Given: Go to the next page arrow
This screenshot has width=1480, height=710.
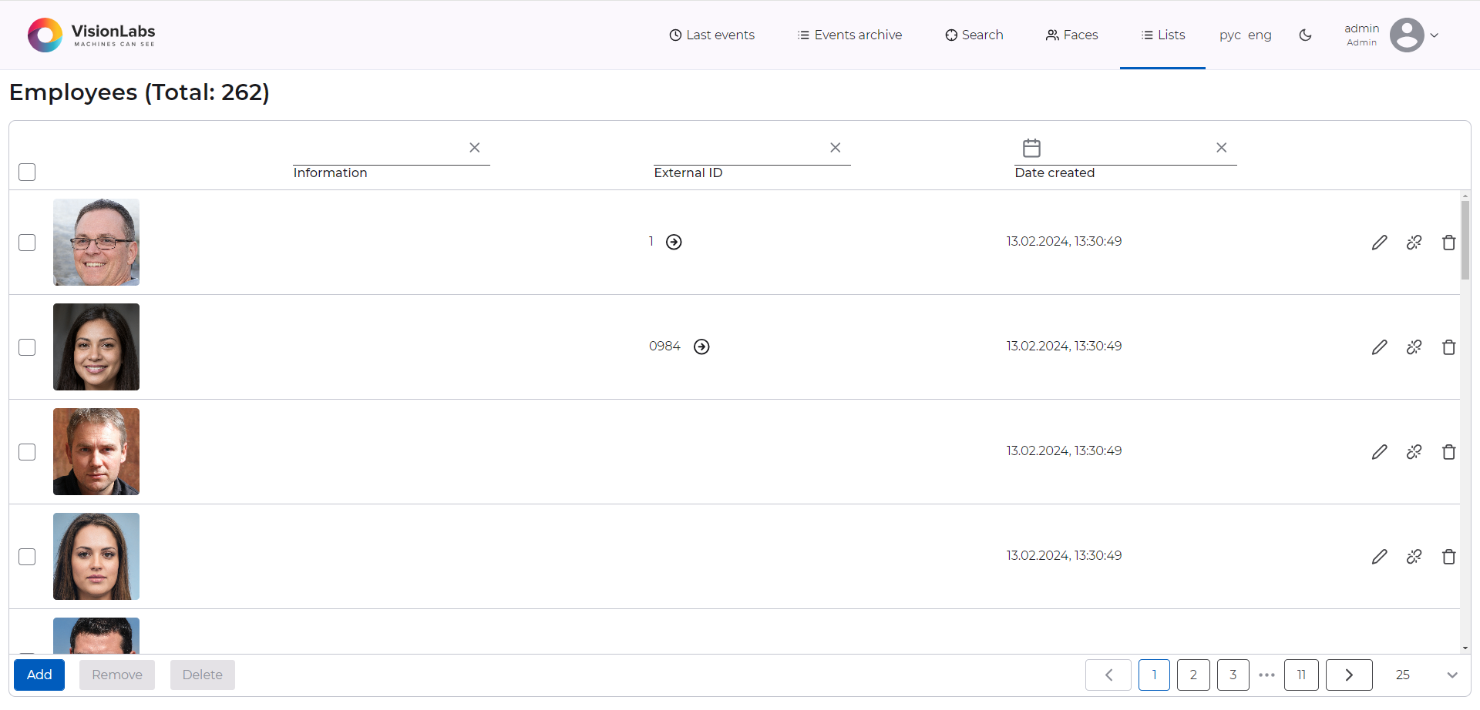Looking at the screenshot, I should 1349,675.
